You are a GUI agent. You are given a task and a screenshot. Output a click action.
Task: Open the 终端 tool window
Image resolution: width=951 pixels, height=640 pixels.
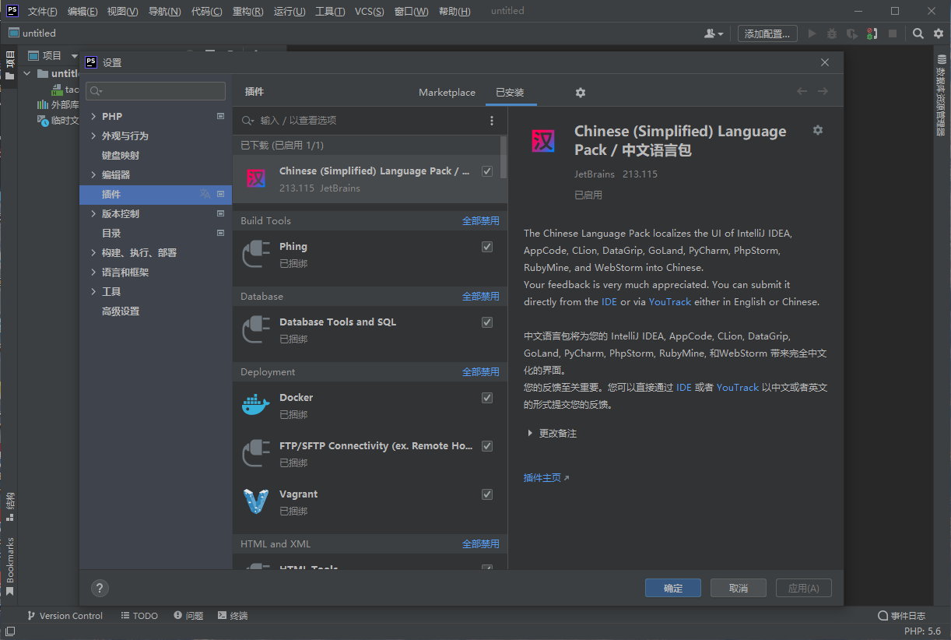click(x=233, y=616)
